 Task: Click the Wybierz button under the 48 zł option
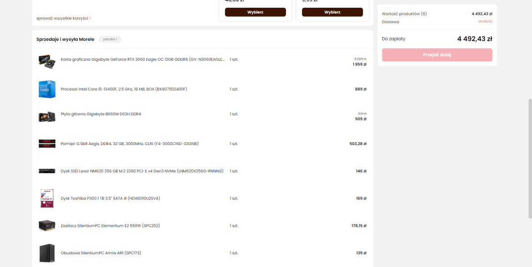pyautogui.click(x=255, y=12)
